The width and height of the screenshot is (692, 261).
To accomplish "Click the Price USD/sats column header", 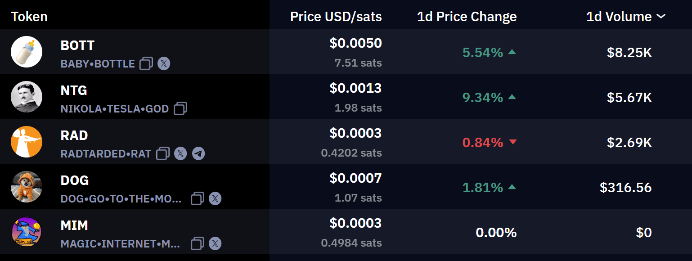I will click(x=336, y=17).
